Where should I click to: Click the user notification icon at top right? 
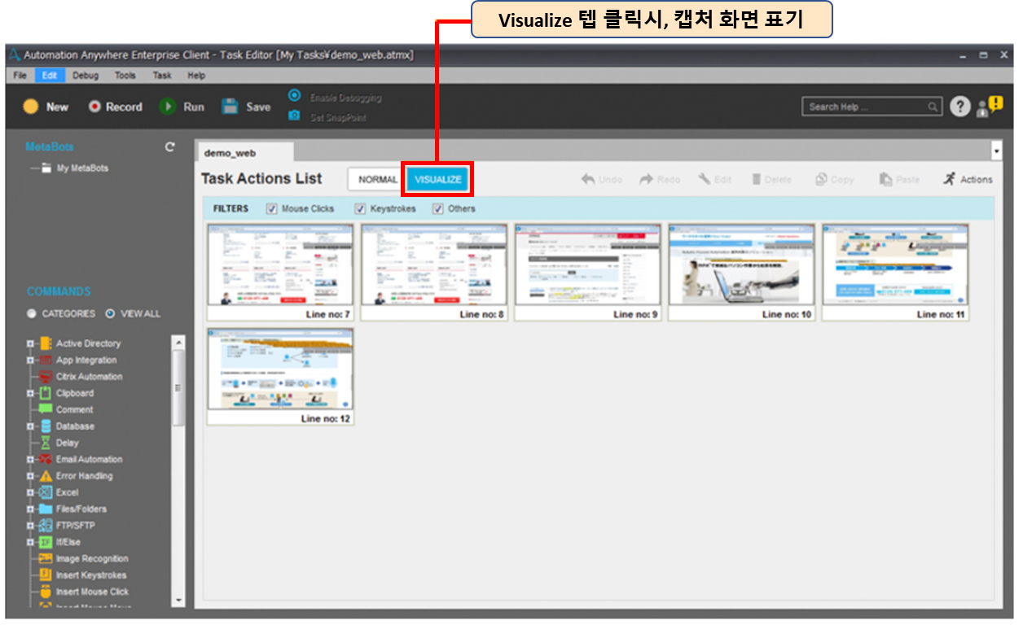pos(990,107)
